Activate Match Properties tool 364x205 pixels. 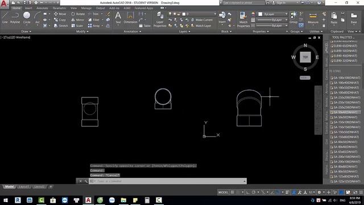coord(243,19)
